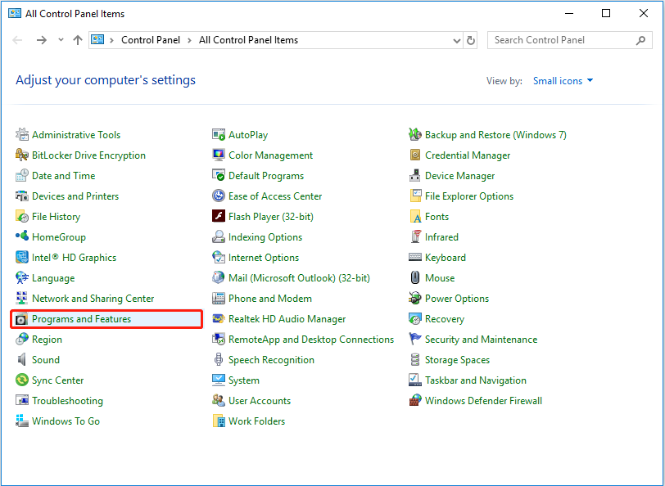The width and height of the screenshot is (665, 486).
Task: Switch to Control Panel in the breadcrumb
Action: click(151, 39)
